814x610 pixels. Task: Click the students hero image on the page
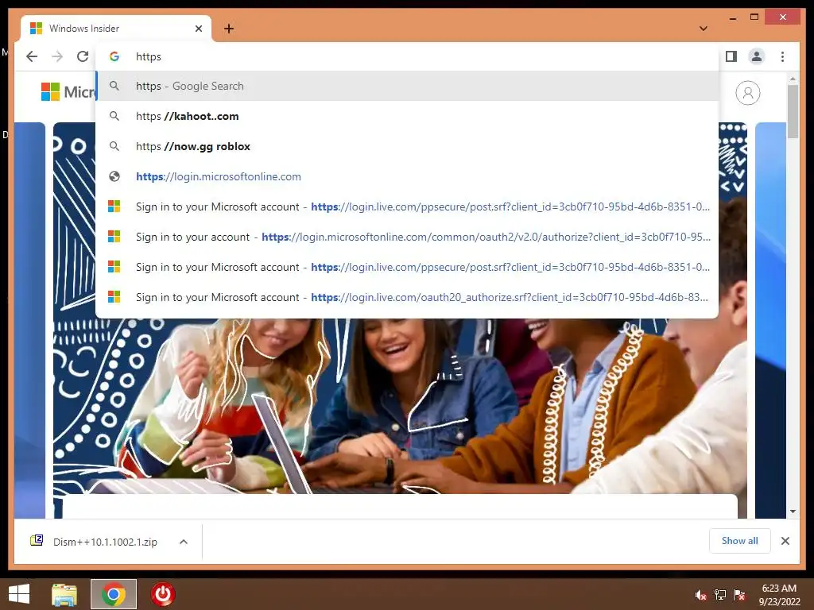tap(400, 404)
